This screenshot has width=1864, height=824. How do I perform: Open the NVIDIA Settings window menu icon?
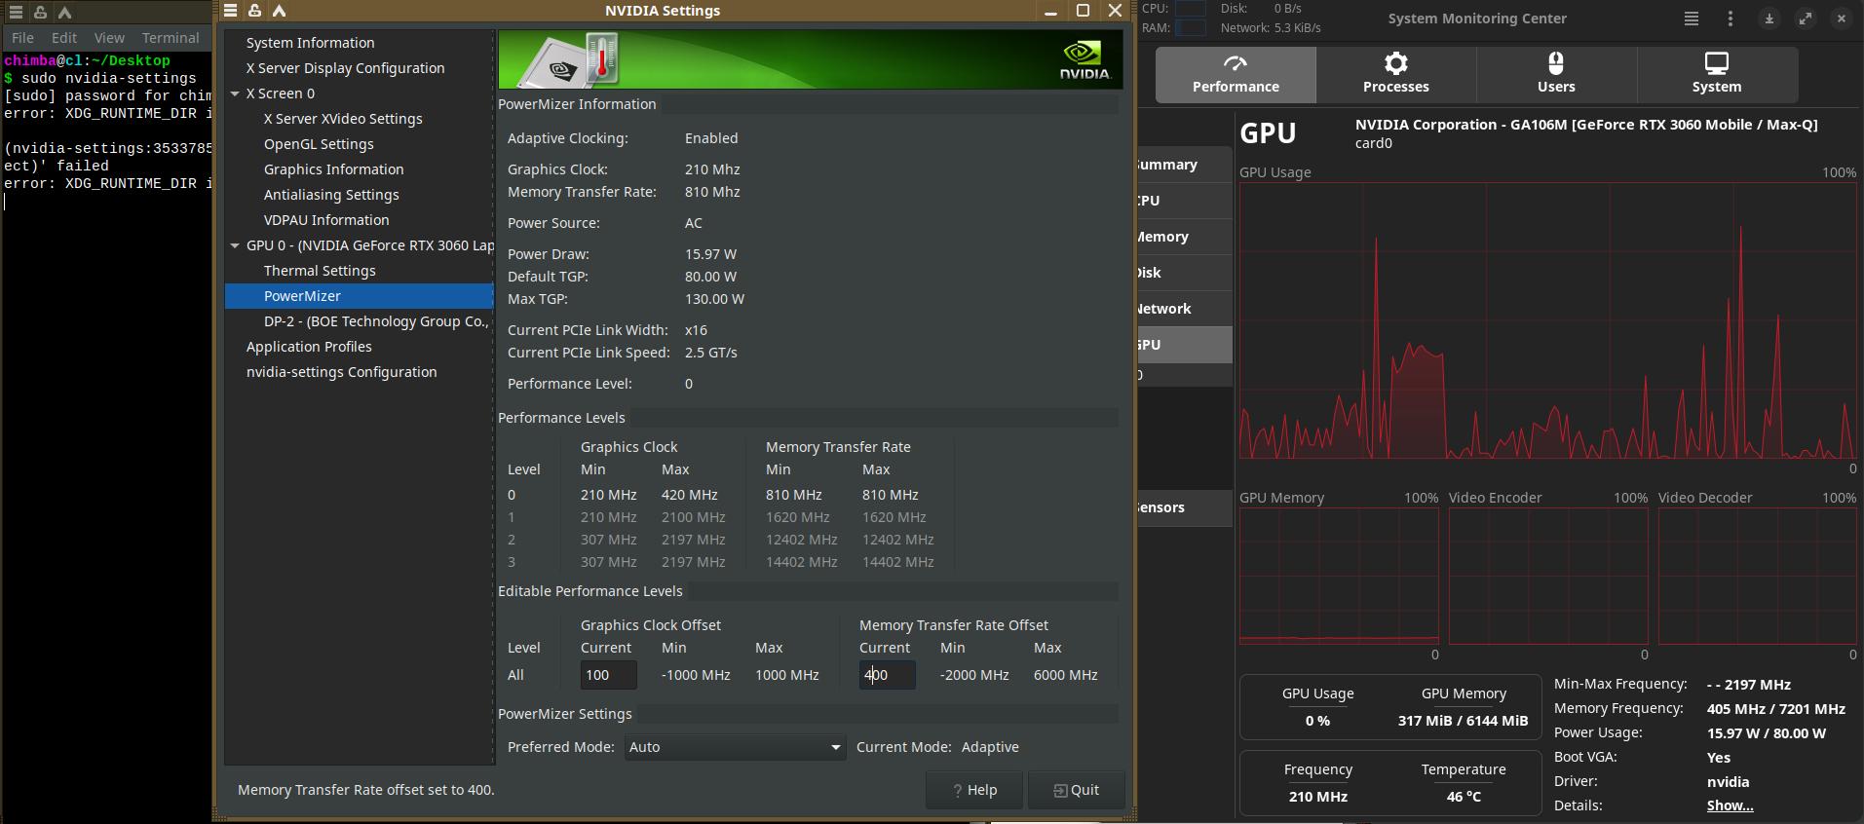pyautogui.click(x=231, y=11)
